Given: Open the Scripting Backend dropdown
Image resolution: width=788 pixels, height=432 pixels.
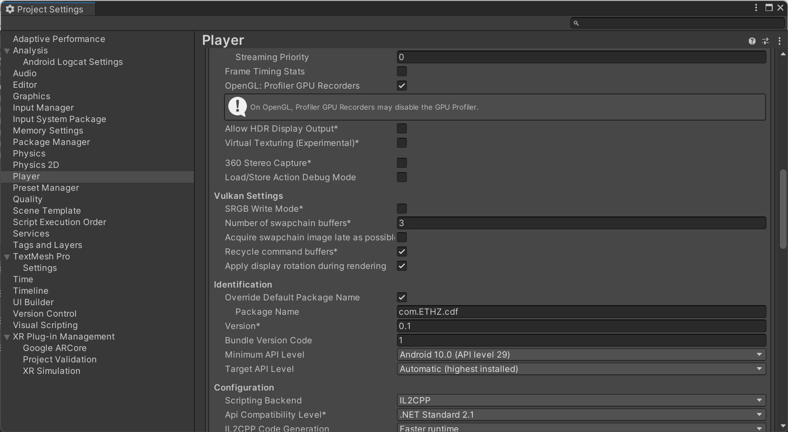Looking at the screenshot, I should pos(581,401).
